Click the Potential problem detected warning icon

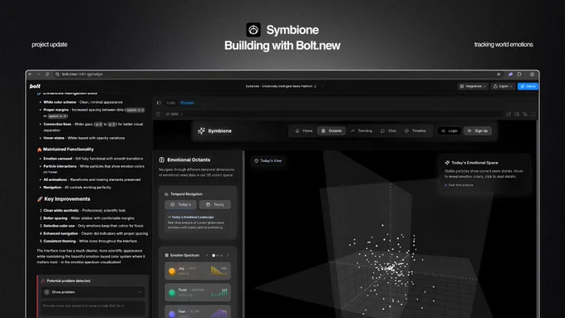click(43, 281)
